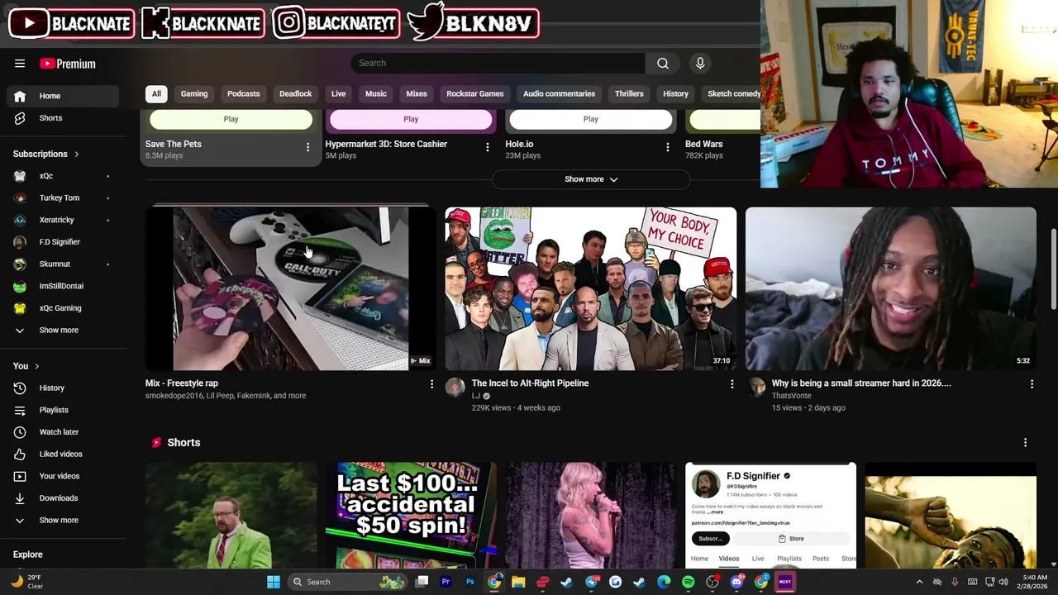1058x595 pixels.
Task: Open F.D Signifier subscription channel
Action: (63, 242)
